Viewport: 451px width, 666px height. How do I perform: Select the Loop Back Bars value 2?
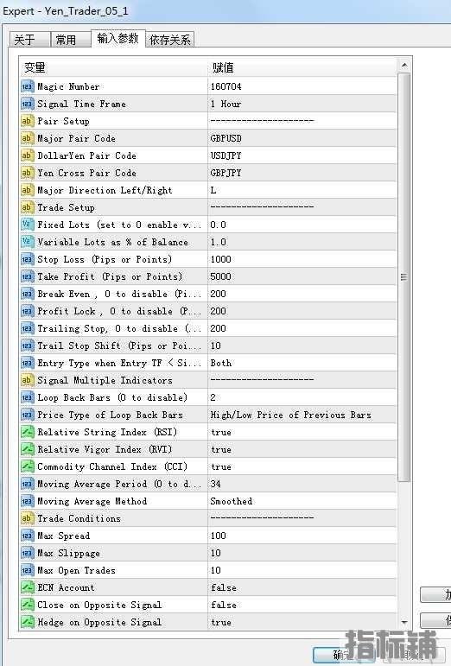tap(213, 397)
